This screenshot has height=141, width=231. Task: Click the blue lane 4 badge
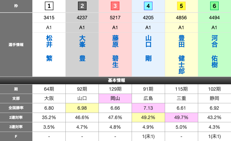click(148, 6)
